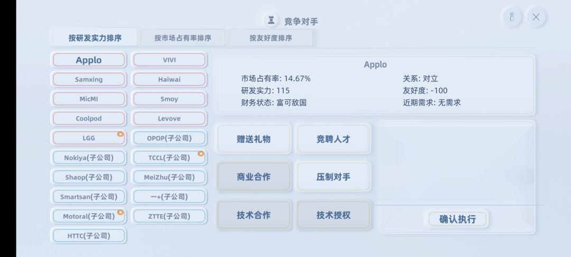
Task: Click the orange dot on Motoral(子公司)
Action: [121, 213]
